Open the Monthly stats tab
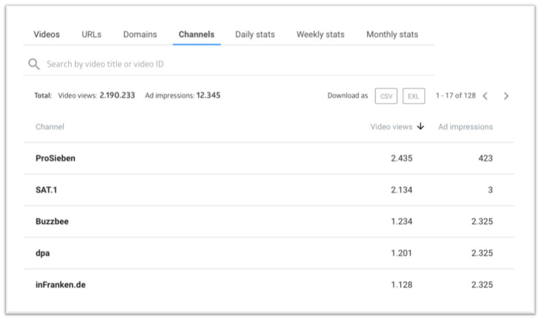 tap(392, 35)
